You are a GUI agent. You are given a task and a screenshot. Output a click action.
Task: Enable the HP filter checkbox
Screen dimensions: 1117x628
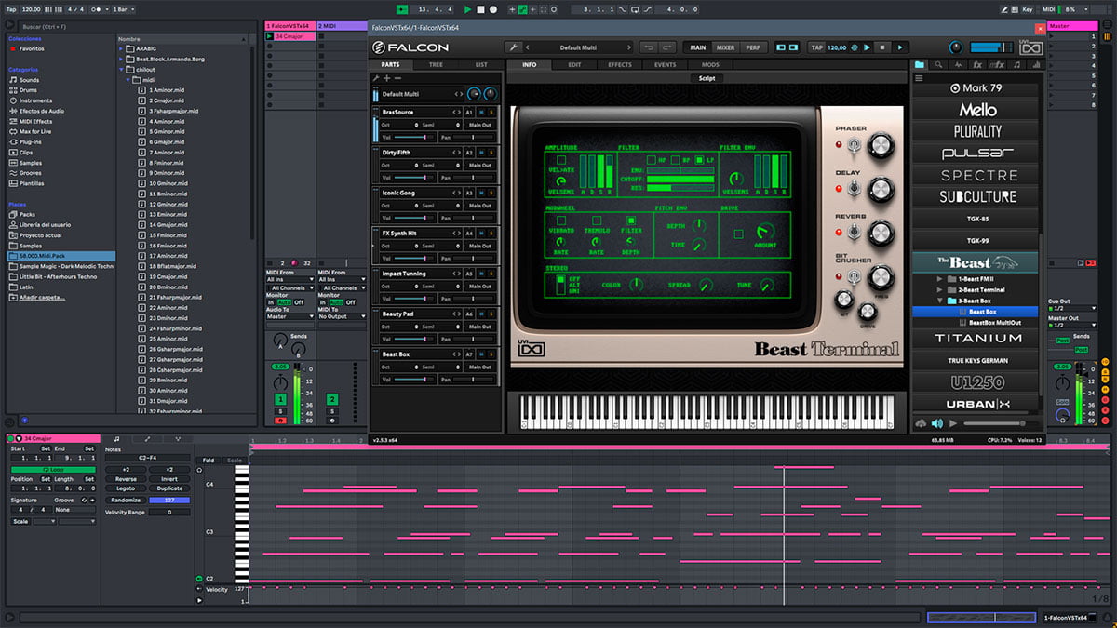click(652, 160)
